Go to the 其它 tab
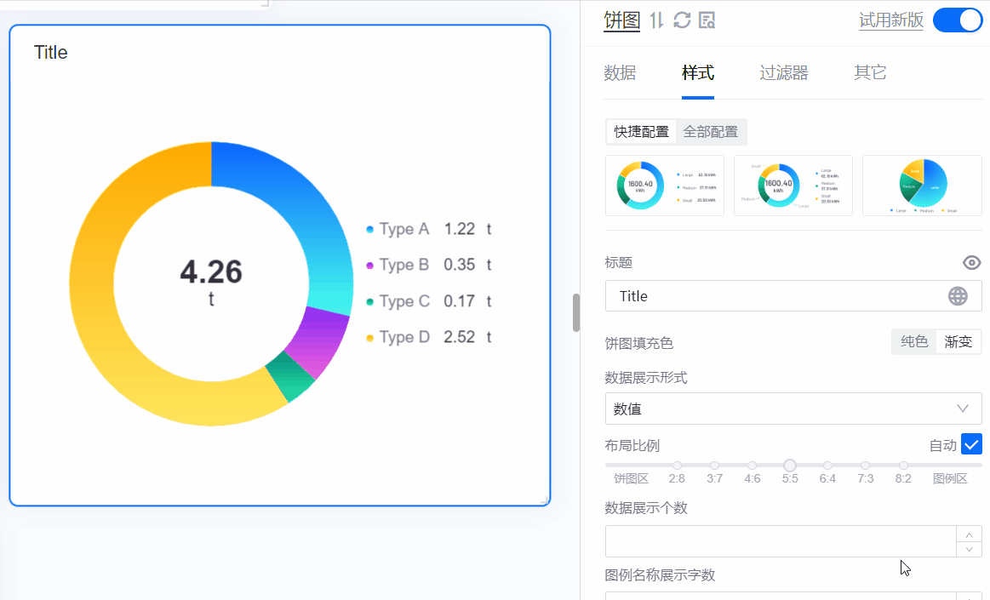990x600 pixels. click(x=870, y=73)
